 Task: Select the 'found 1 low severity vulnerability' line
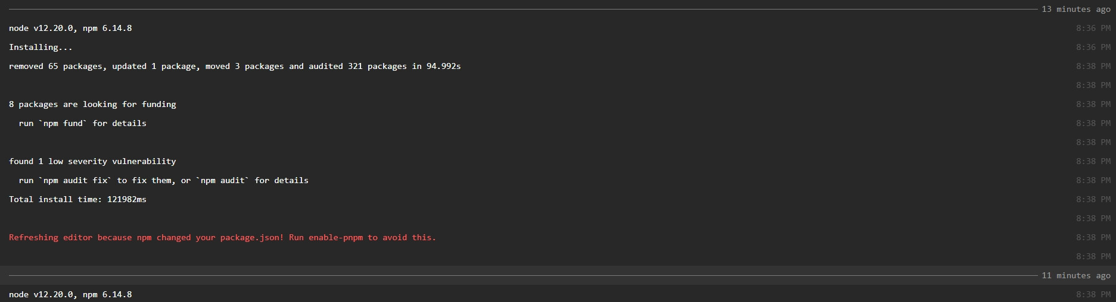[92, 161]
